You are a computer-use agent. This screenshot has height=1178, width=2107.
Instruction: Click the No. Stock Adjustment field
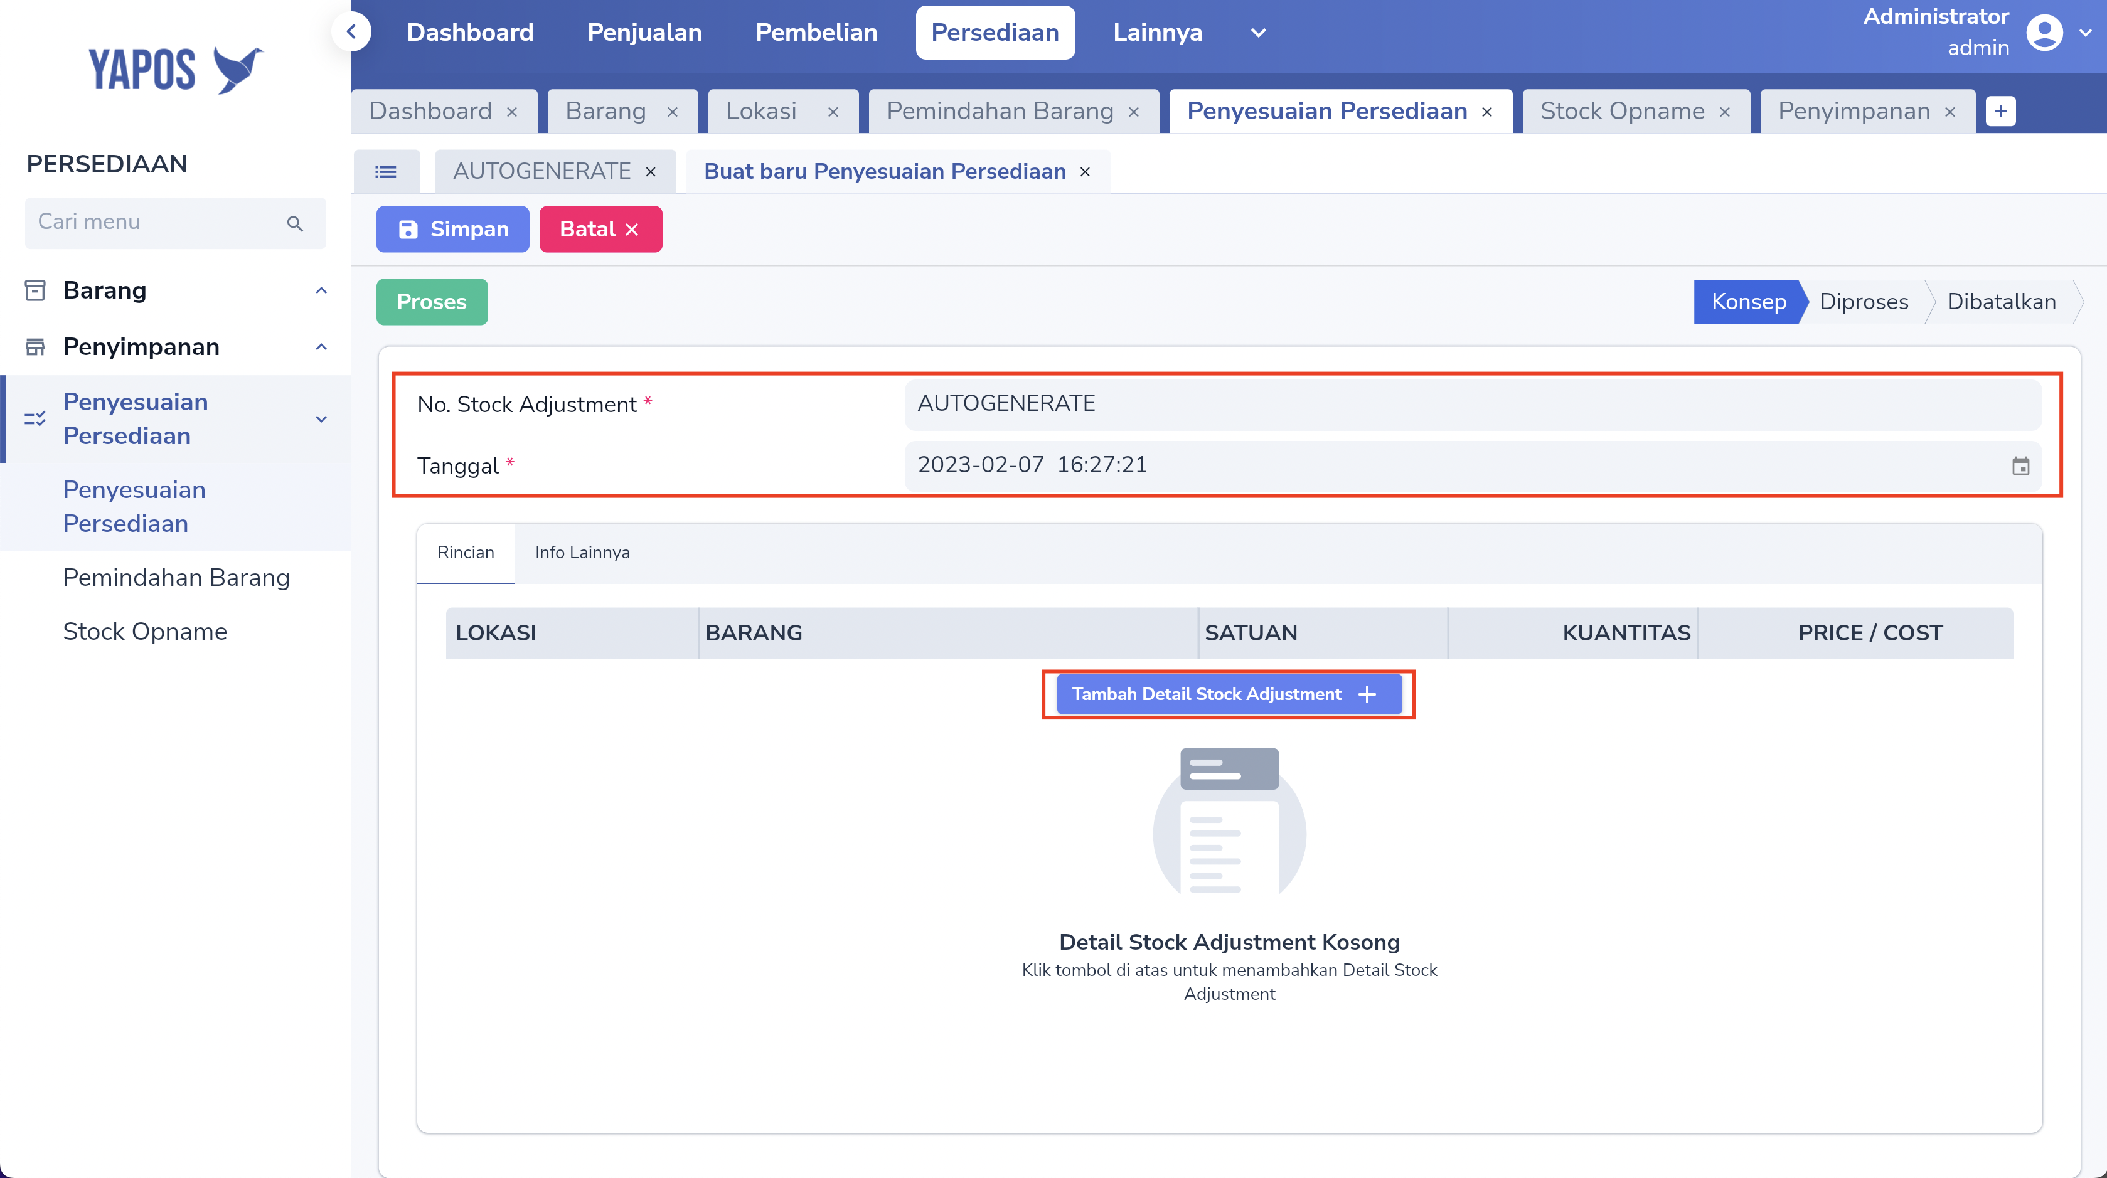click(1472, 404)
